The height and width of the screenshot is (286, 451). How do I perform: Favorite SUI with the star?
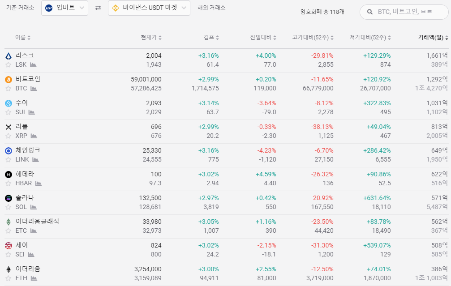click(9, 112)
